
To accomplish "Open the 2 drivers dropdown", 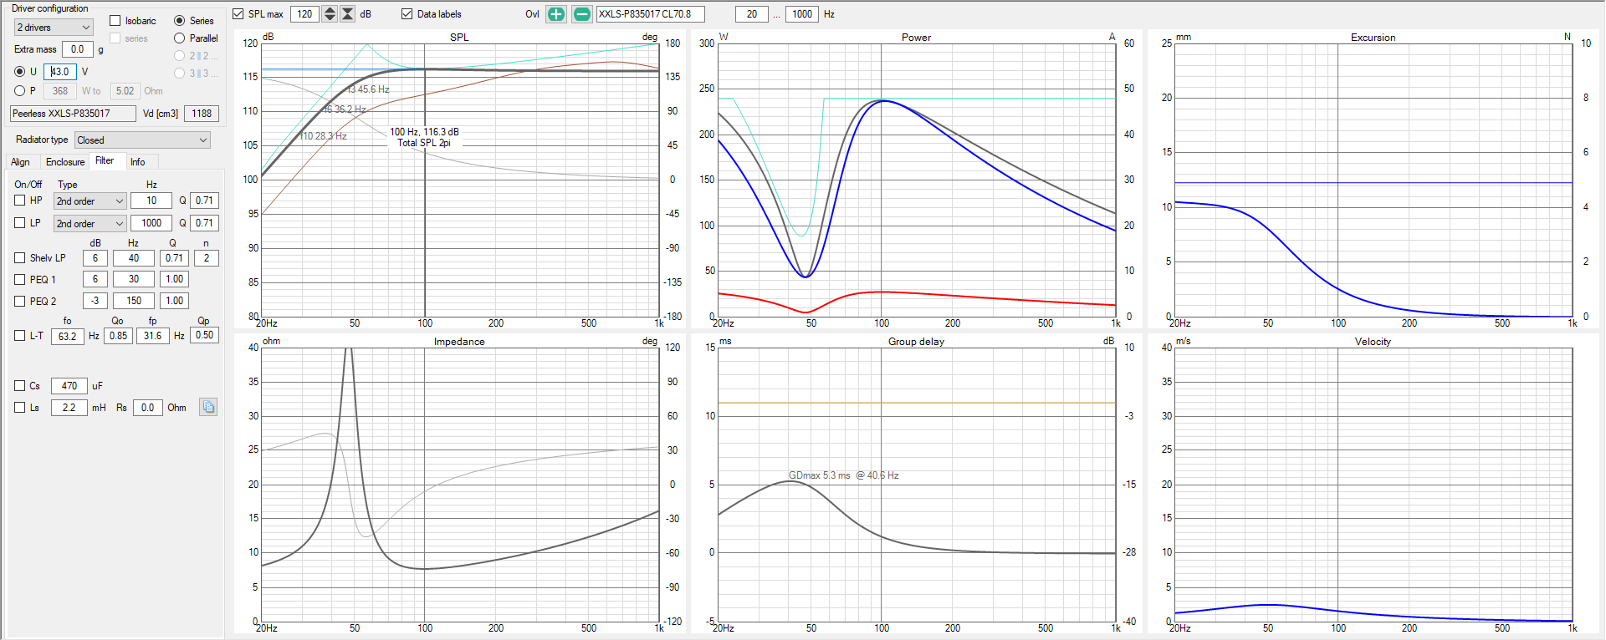I will pyautogui.click(x=54, y=28).
